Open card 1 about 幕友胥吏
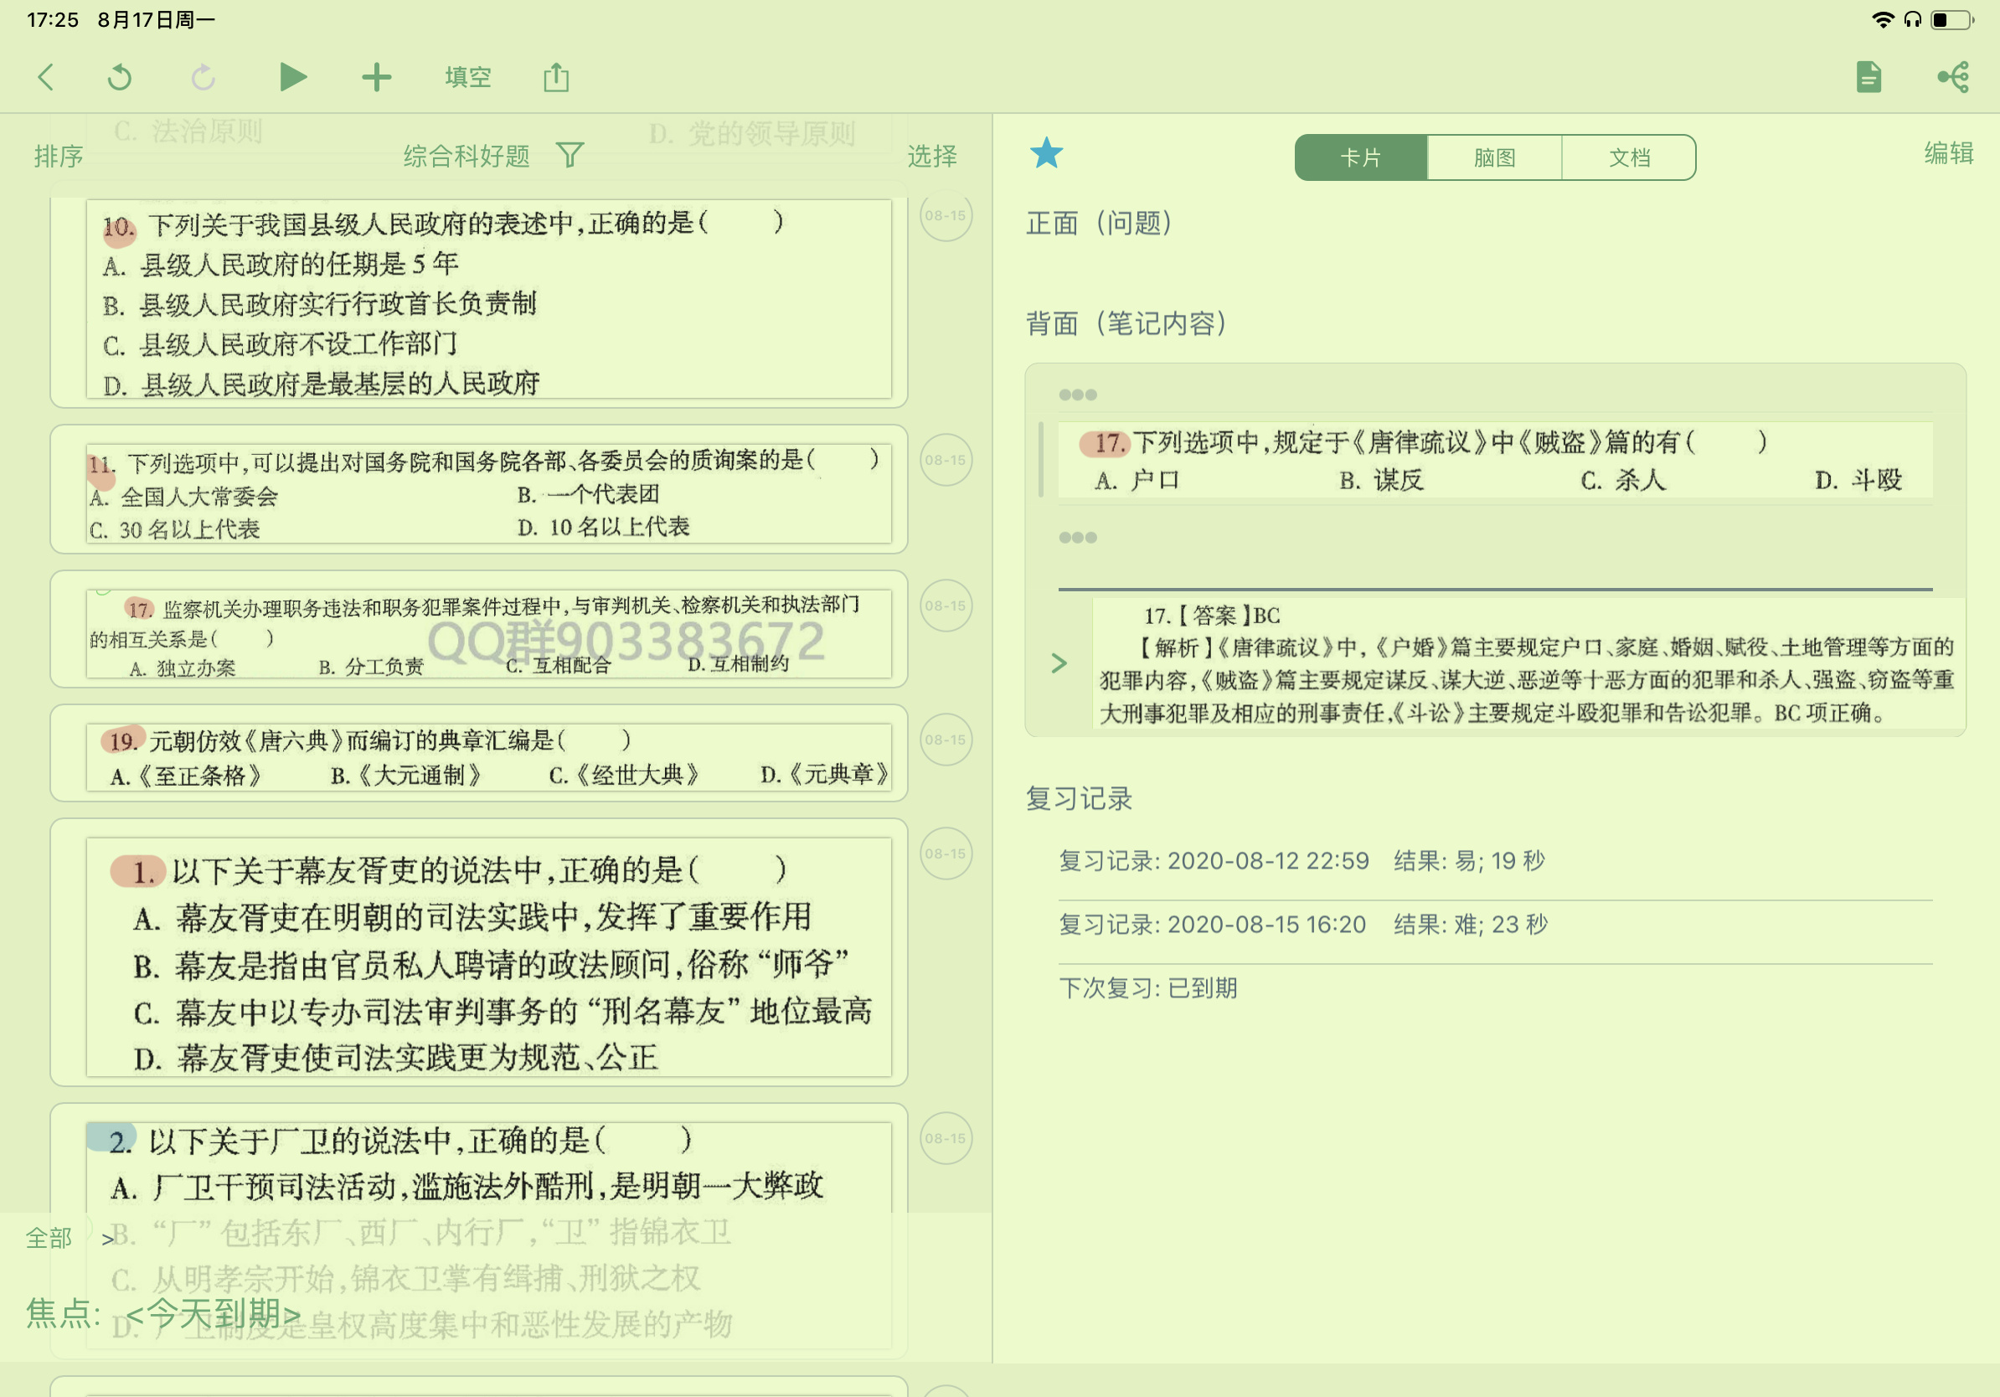 (x=479, y=952)
